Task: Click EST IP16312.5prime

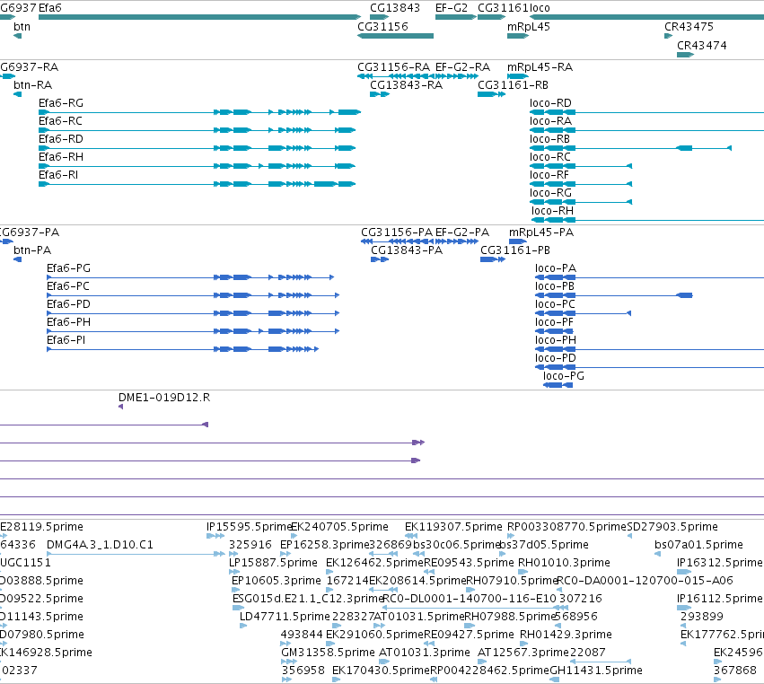Action: click(x=720, y=563)
